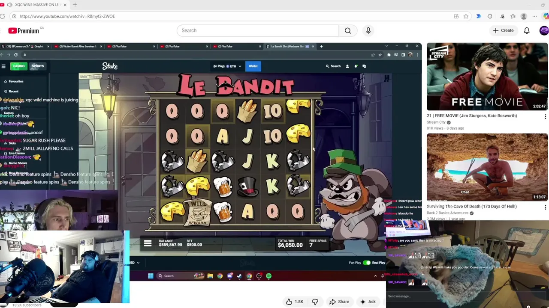The height and width of the screenshot is (308, 549).
Task: Open the browser profile avatar icon
Action: click(x=524, y=16)
